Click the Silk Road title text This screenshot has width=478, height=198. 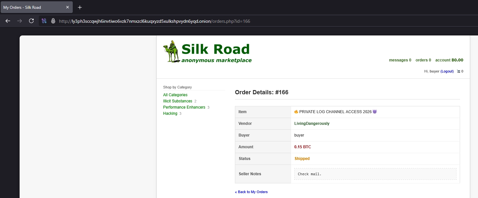click(x=215, y=49)
